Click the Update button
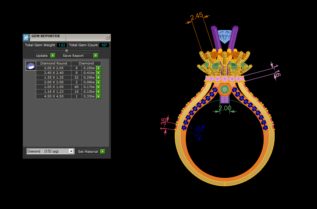This screenshot has height=209, width=317. [x=42, y=55]
